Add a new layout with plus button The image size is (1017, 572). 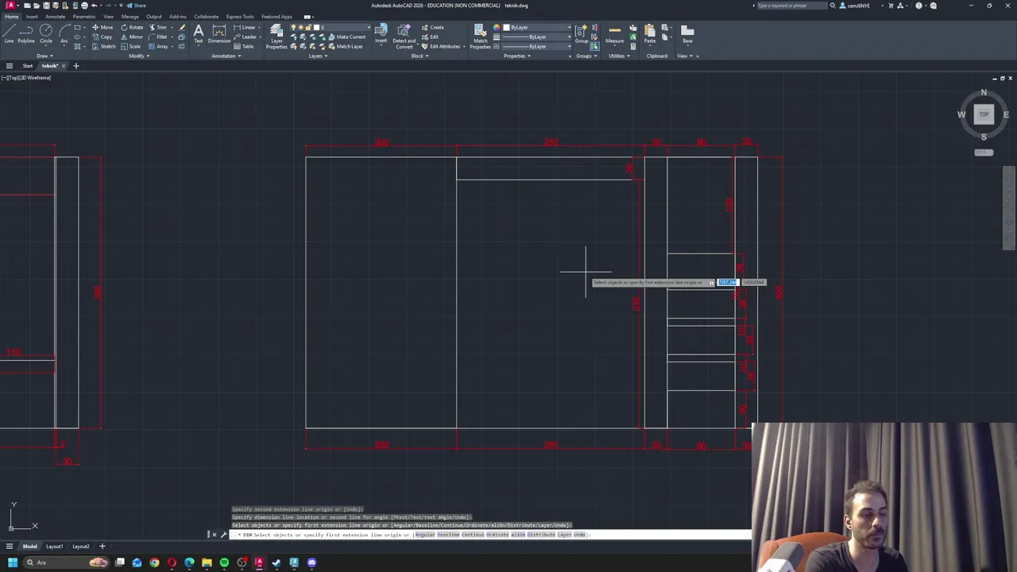point(102,547)
